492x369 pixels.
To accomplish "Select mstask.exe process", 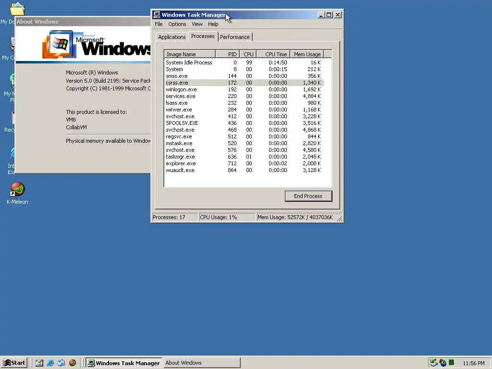I will [244, 143].
